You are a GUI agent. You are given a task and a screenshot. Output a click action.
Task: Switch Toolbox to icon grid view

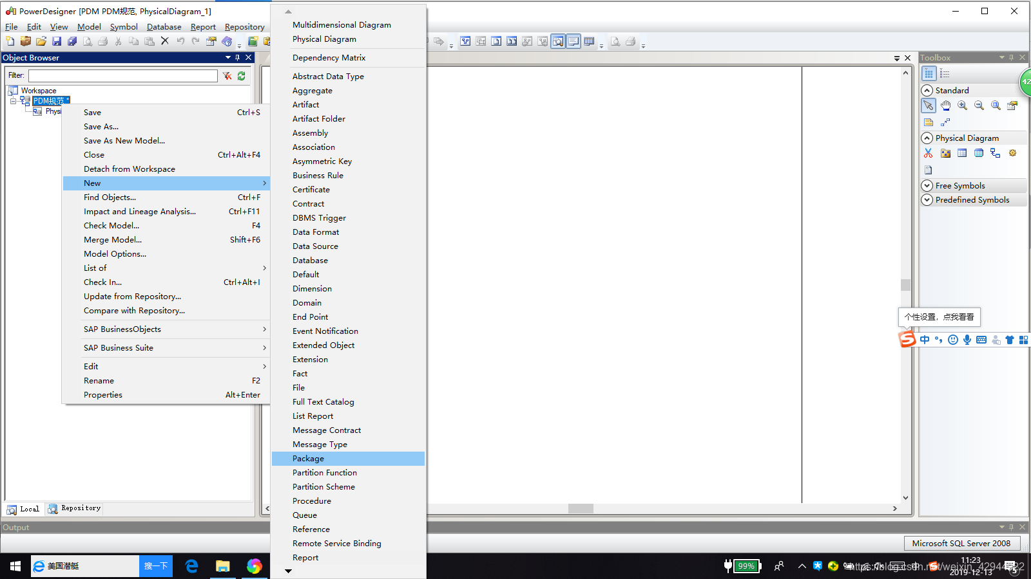[x=929, y=73]
